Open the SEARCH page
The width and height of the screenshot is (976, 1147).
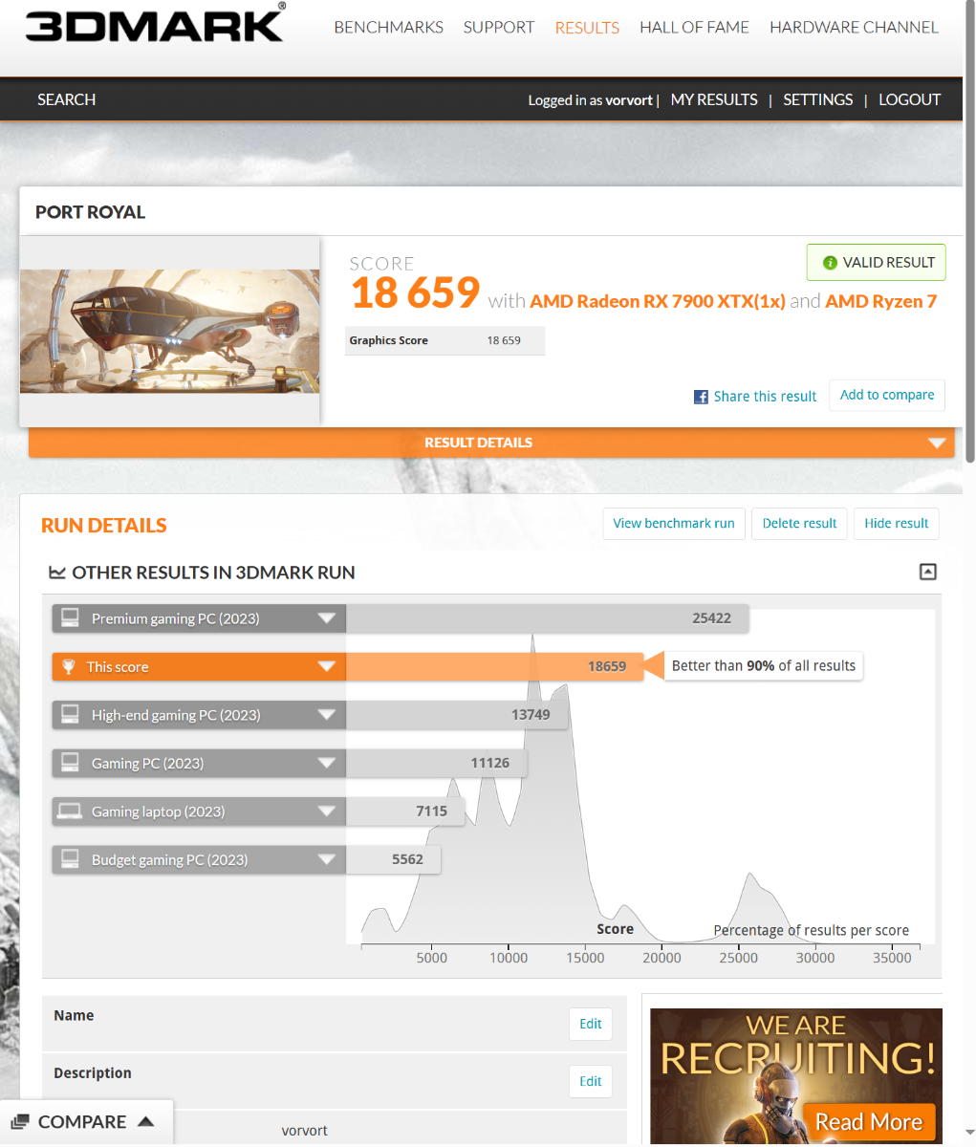tap(66, 99)
